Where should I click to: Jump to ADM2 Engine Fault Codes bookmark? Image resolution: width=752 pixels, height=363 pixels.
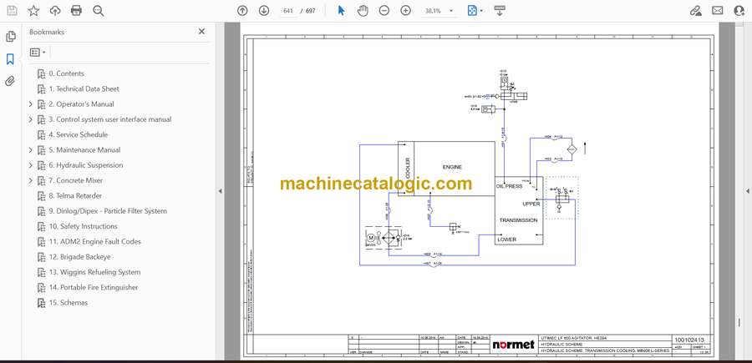(94, 242)
